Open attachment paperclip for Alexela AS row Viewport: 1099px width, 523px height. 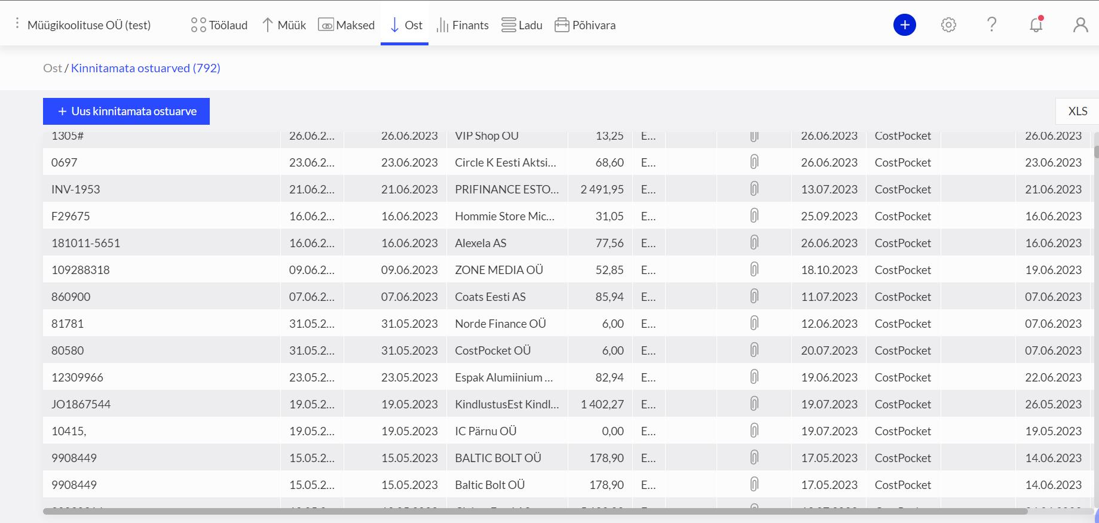tap(754, 242)
